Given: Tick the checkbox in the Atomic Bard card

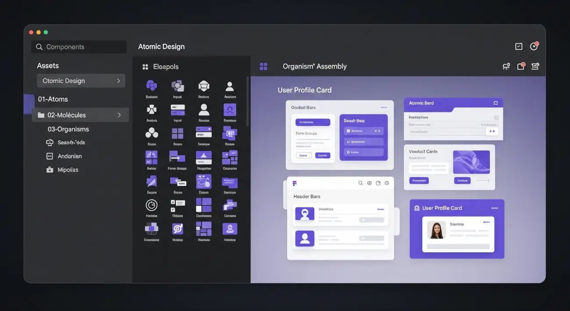Looking at the screenshot, I should pos(496,118).
